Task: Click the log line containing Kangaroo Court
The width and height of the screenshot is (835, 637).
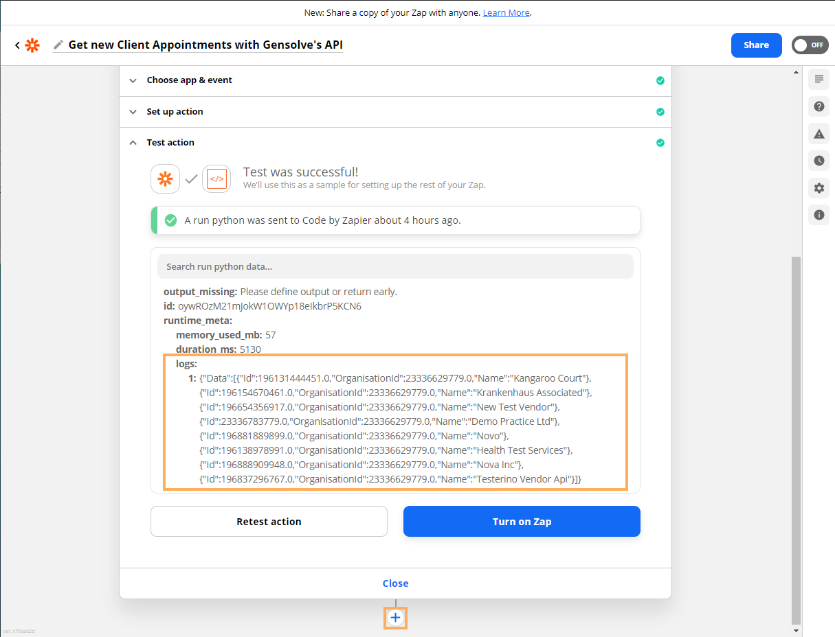Action: click(395, 378)
